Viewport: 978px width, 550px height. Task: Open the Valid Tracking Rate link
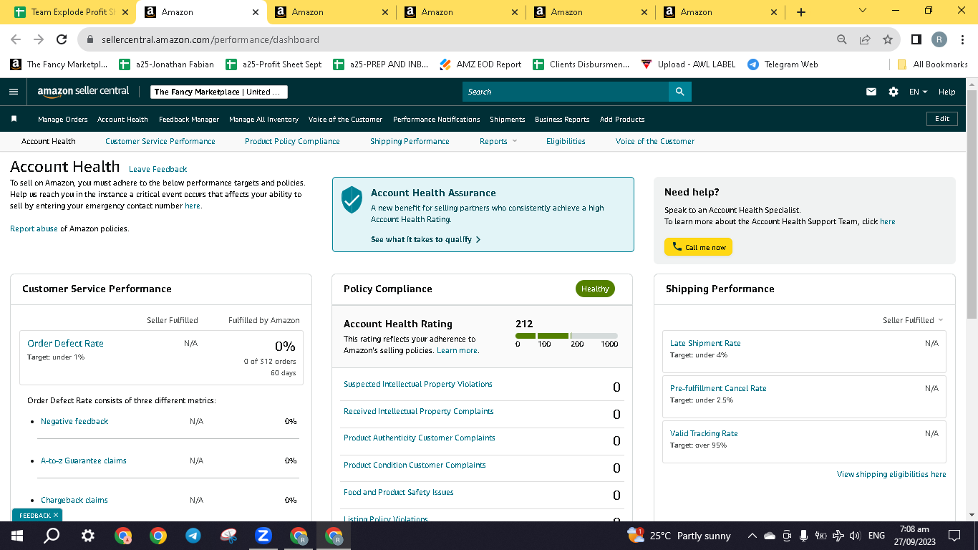tap(704, 434)
